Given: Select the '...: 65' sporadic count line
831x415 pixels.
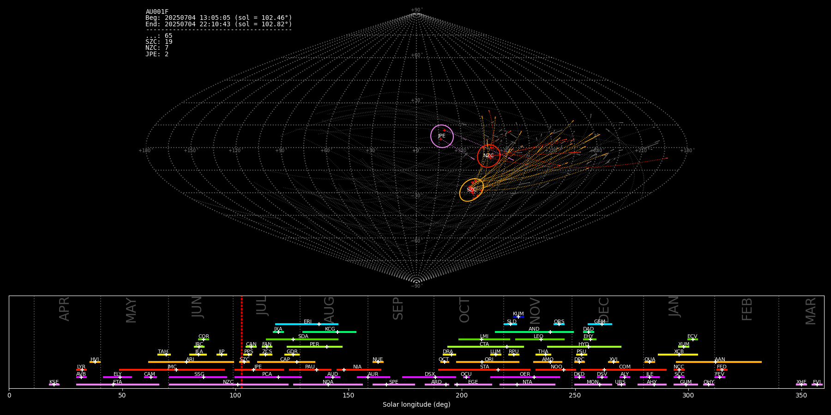Looking at the screenshot, I should pos(159,36).
